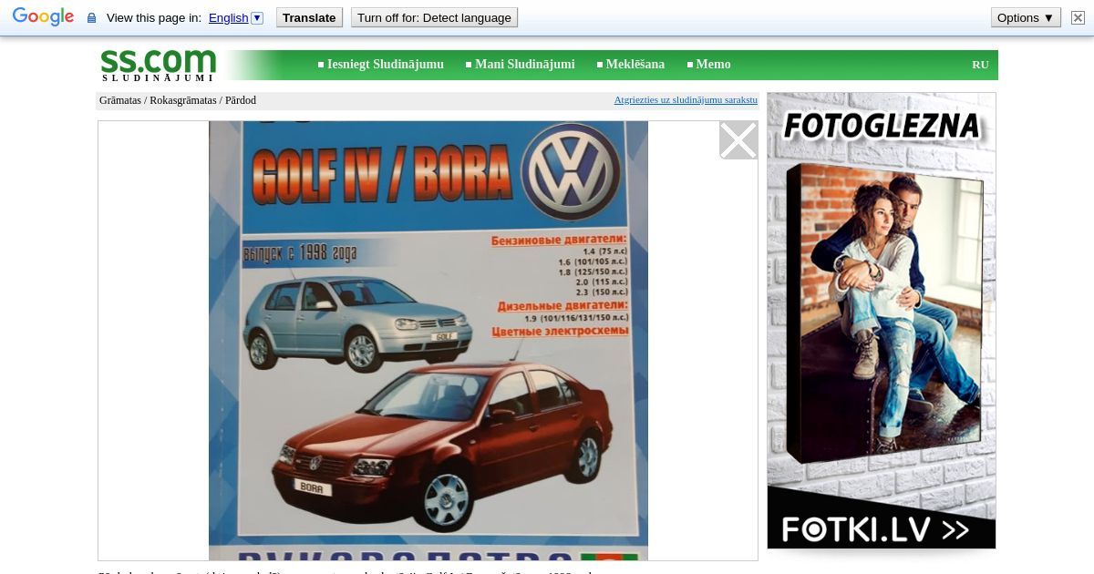Click the Translate button
This screenshot has height=574, width=1094.
309,18
